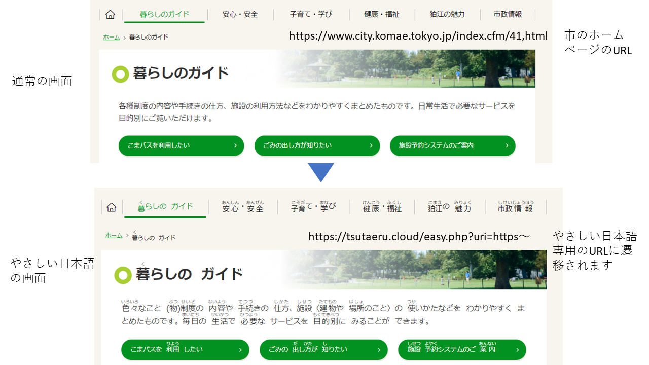The image size is (649, 365).
Task: Select the 狛江の魅力 tab in the furigana navigation
Action: (449, 207)
